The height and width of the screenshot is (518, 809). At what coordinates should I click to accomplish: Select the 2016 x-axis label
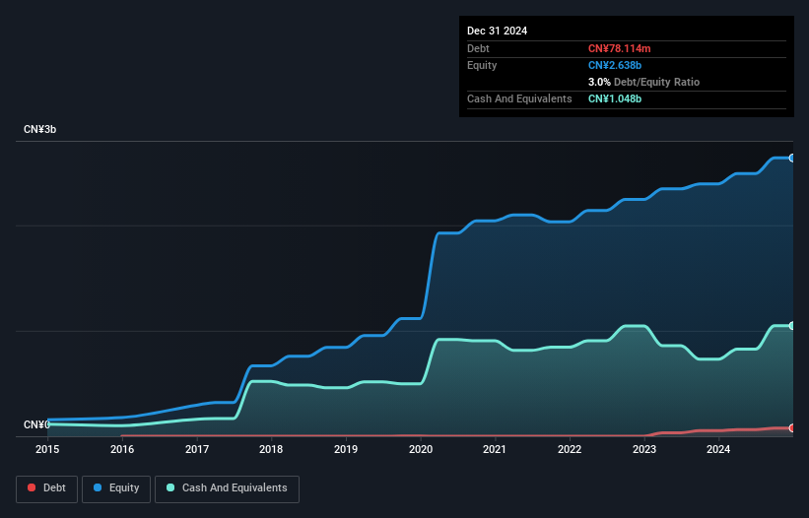point(122,449)
